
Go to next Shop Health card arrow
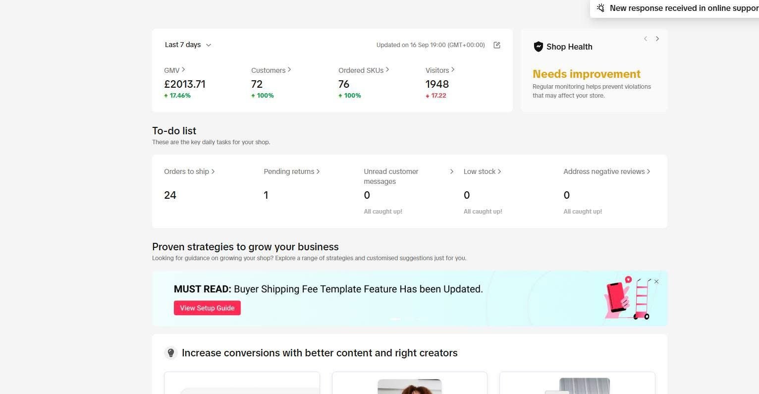(x=657, y=39)
